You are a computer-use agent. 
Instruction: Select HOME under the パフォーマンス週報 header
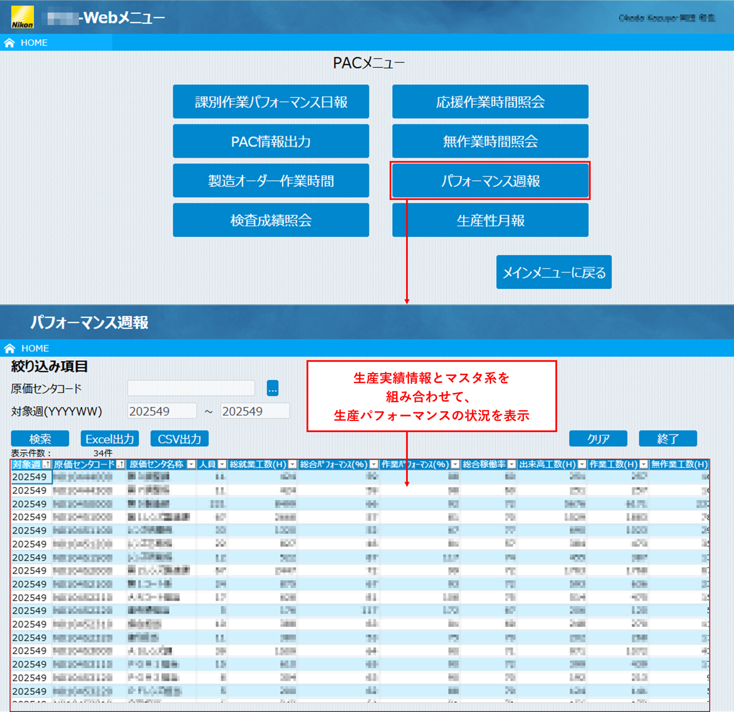36,348
